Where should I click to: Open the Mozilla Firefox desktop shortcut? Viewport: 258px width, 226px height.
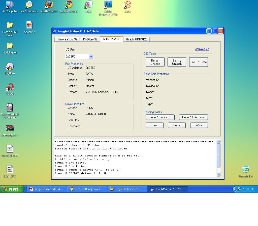tap(49, 5)
